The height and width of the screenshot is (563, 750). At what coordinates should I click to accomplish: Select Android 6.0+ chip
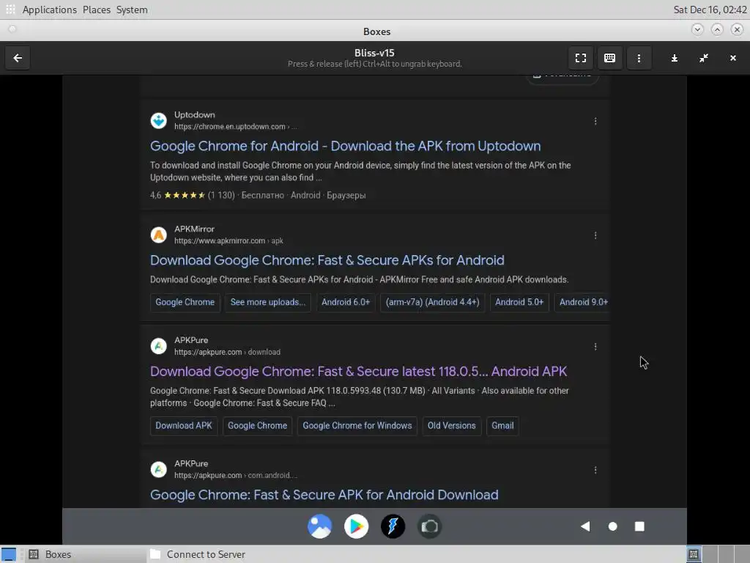[x=346, y=302]
